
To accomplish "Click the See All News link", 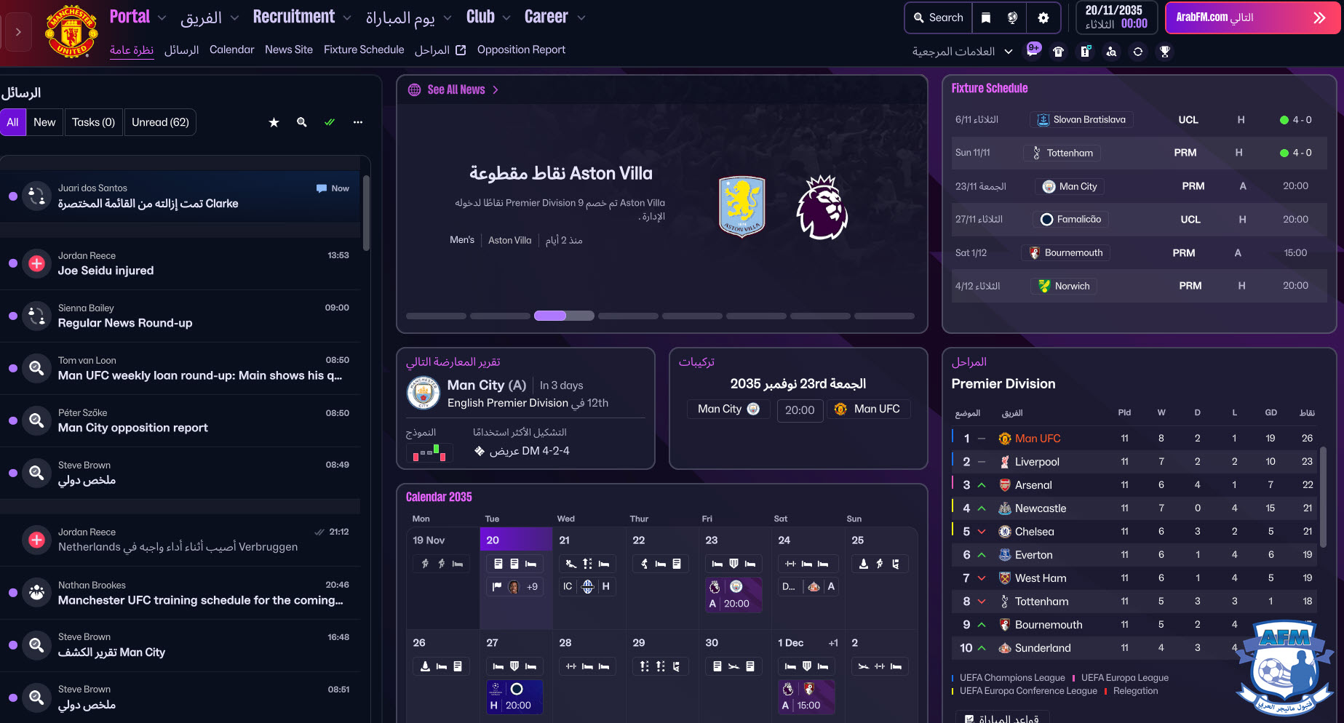I will point(456,89).
